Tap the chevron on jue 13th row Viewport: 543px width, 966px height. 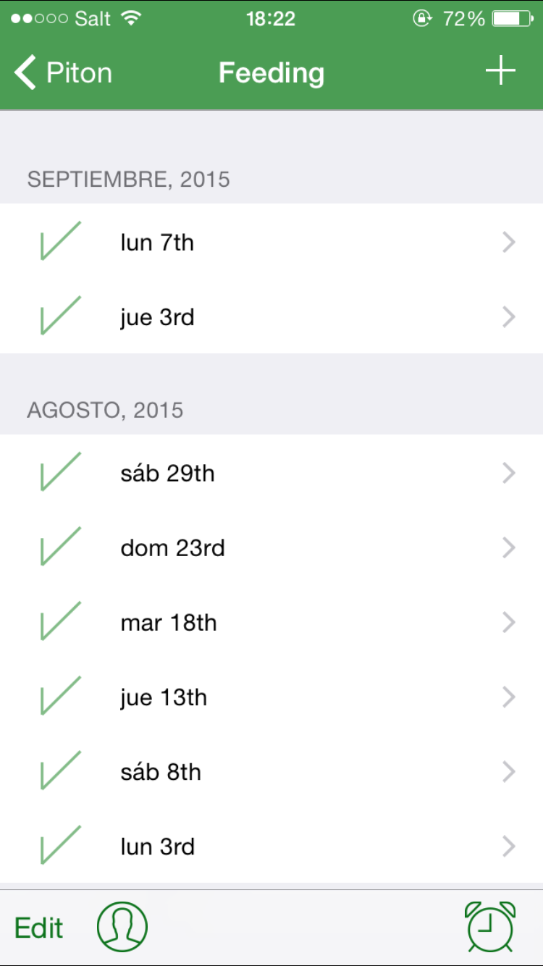coord(508,697)
